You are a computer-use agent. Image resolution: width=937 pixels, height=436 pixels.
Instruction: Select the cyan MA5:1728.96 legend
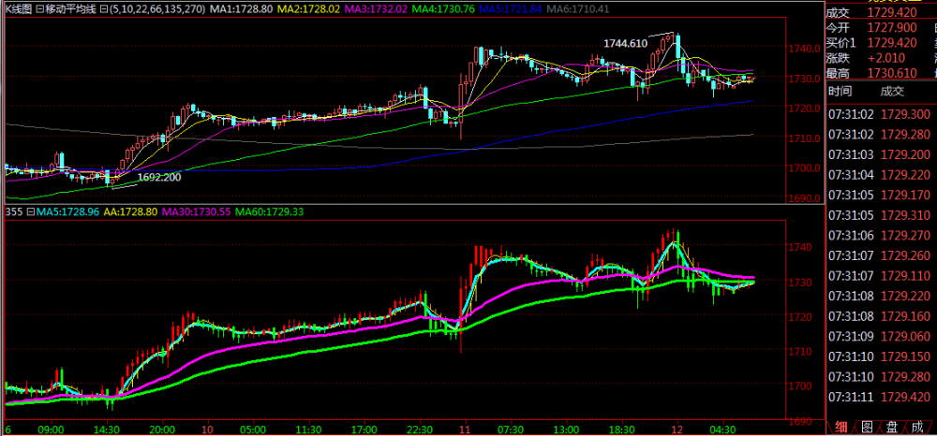click(x=68, y=211)
